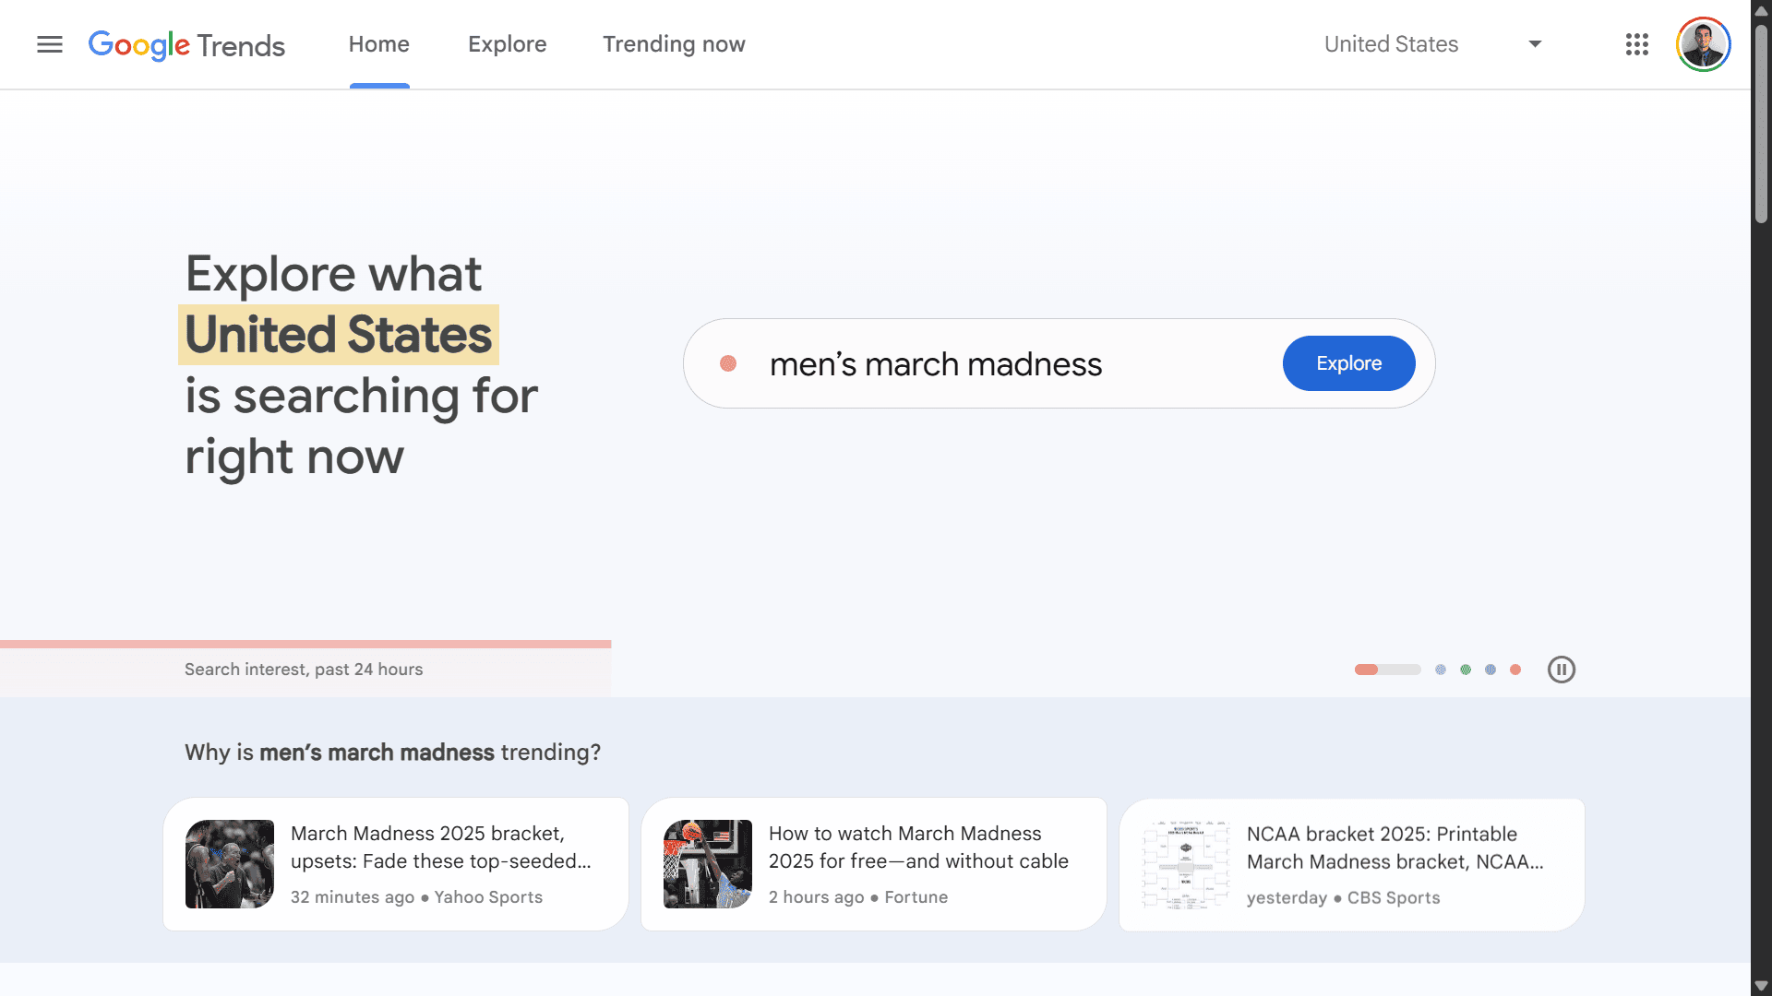Select the blue carousel dot
Screen dimensions: 1772x996
pyautogui.click(x=1491, y=670)
